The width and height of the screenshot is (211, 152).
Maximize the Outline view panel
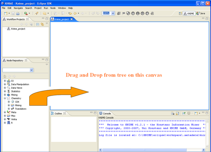point(95,113)
